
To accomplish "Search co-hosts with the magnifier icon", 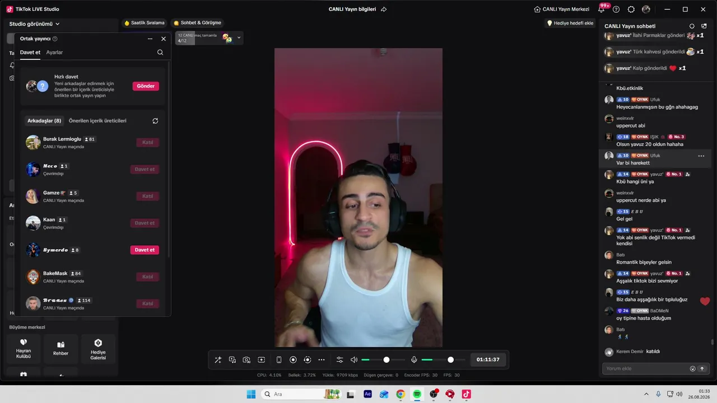I will pos(160,52).
